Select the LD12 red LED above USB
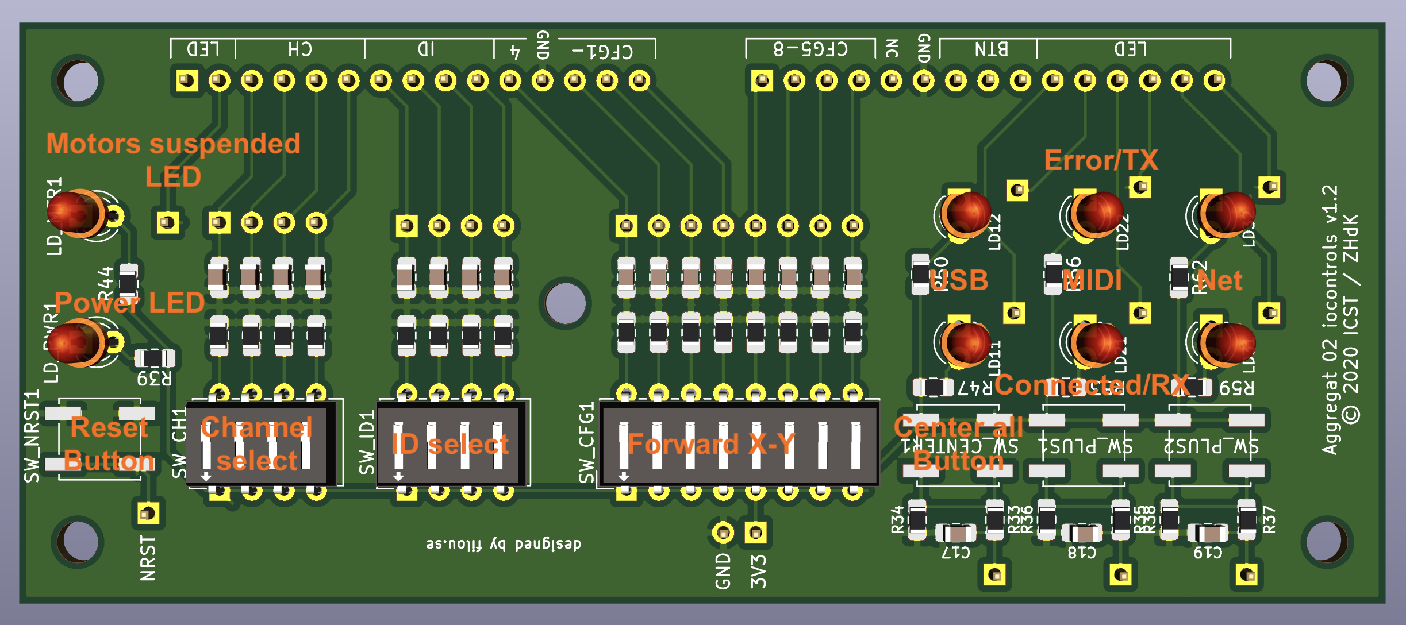 966,214
